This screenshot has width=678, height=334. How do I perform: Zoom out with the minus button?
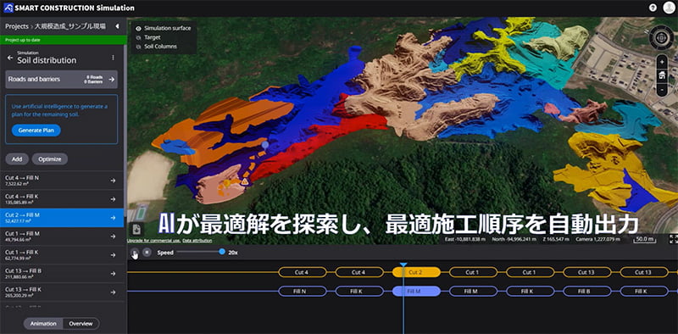(662, 90)
